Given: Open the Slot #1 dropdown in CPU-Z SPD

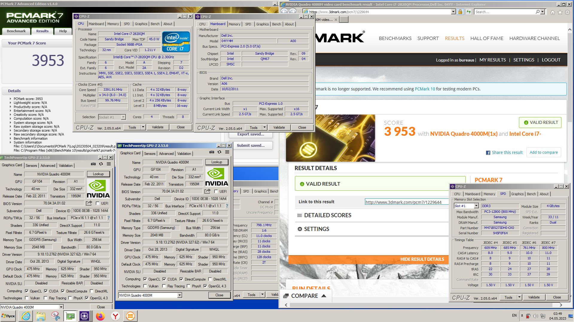Looking at the screenshot, I should pyautogui.click(x=476, y=206).
